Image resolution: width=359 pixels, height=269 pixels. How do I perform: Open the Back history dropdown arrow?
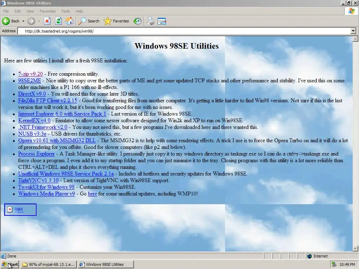point(23,21)
